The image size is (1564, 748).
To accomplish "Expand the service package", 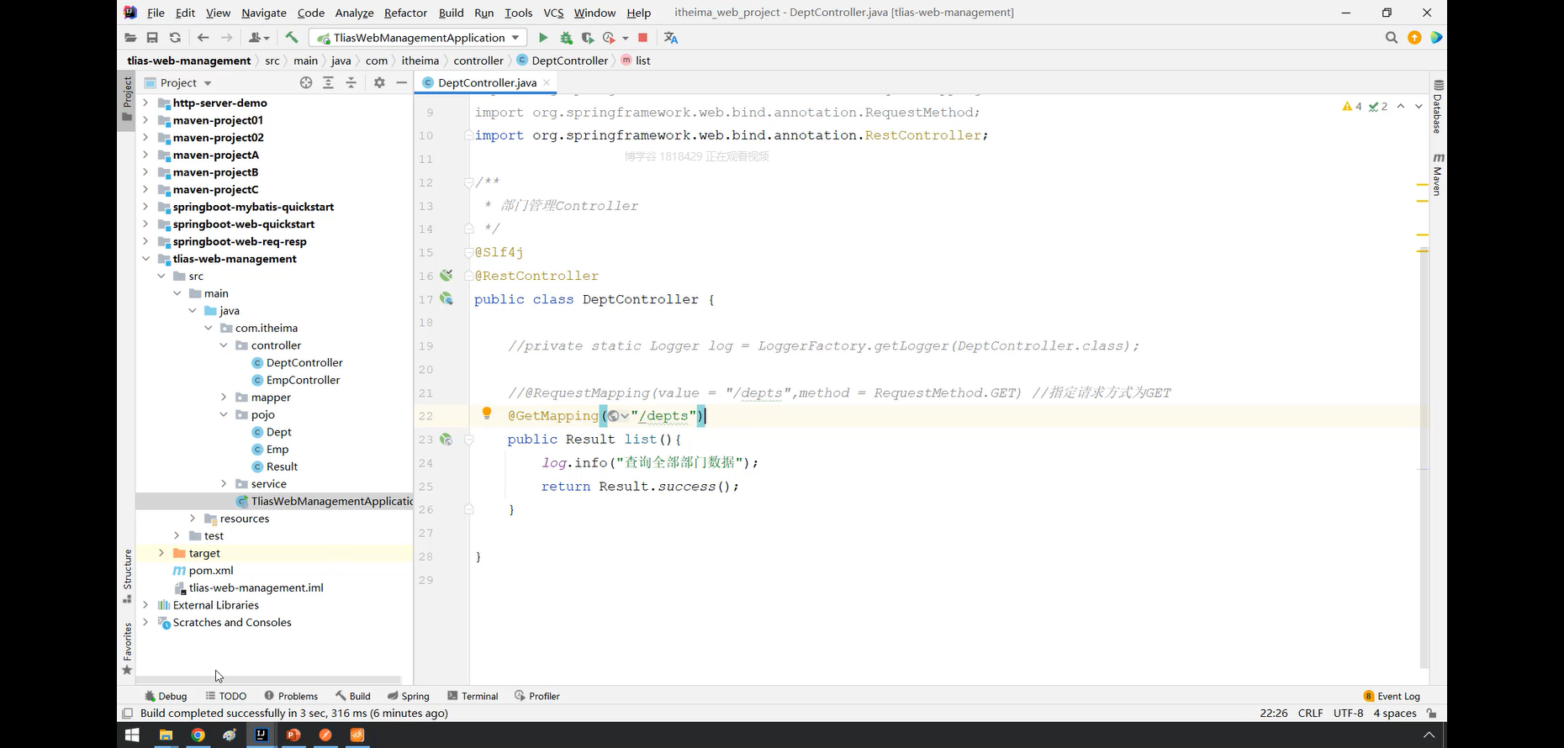I will [224, 484].
